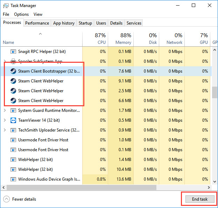Click the Fewer details link
The height and width of the screenshot is (208, 218).
point(24,199)
